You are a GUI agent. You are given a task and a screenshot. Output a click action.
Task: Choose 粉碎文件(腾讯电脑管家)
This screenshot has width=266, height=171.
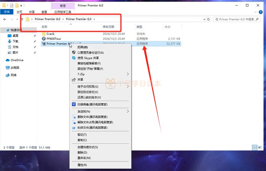[101, 128]
